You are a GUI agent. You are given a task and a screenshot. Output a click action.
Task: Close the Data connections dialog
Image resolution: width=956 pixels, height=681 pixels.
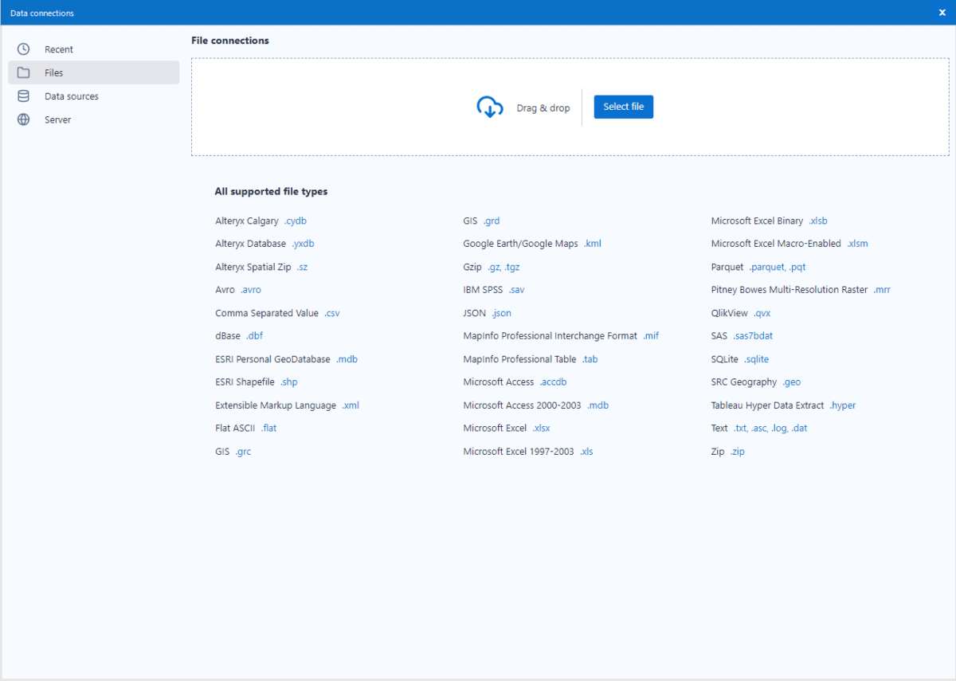(x=942, y=12)
